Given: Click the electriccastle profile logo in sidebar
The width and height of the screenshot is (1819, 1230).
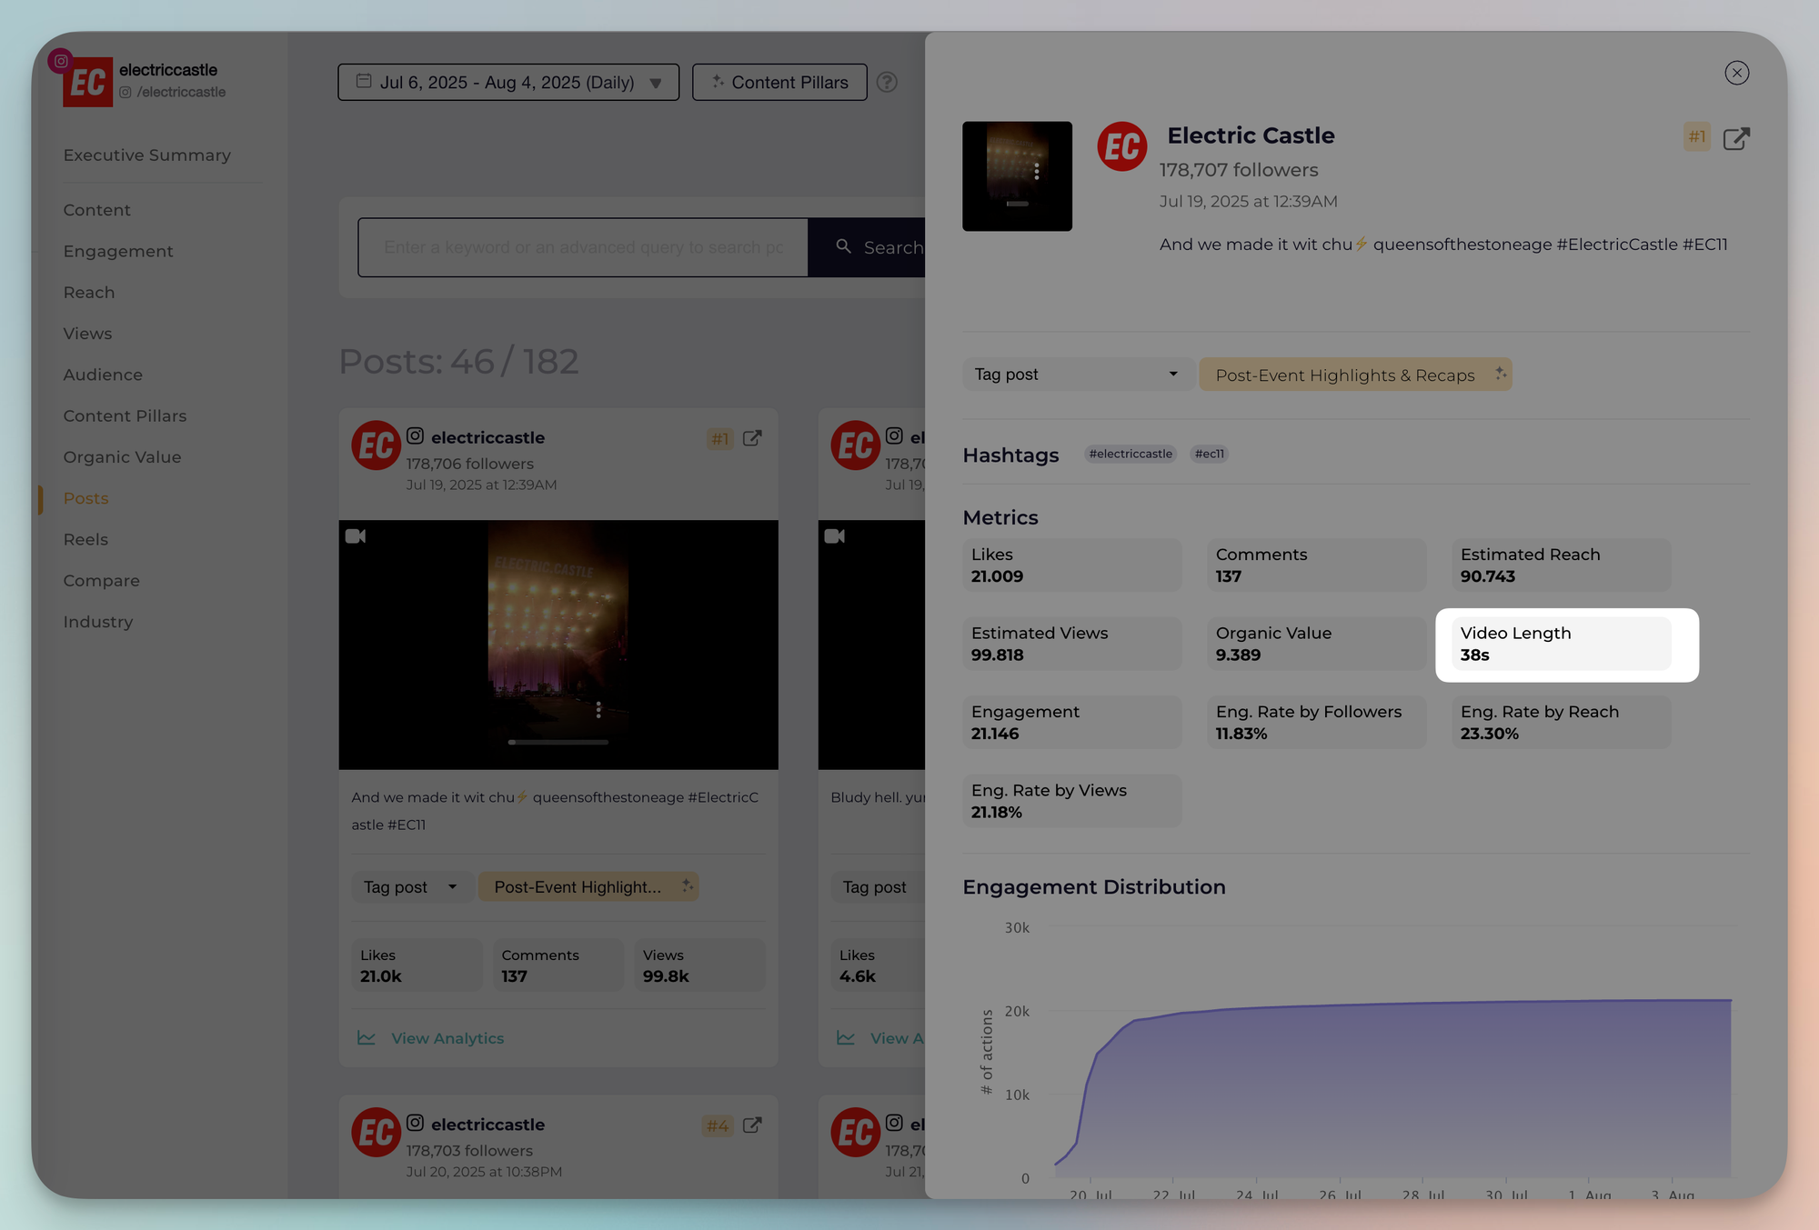Looking at the screenshot, I should pyautogui.click(x=87, y=82).
